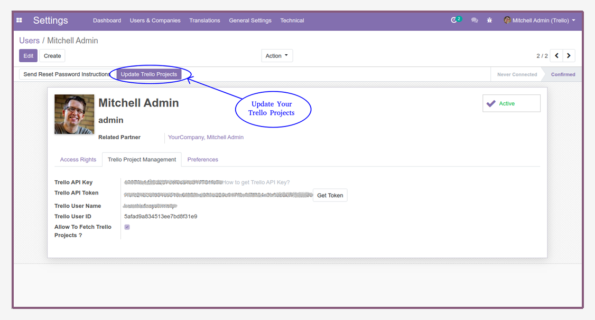Click the Trello User ID label
The width and height of the screenshot is (595, 320).
[73, 216]
